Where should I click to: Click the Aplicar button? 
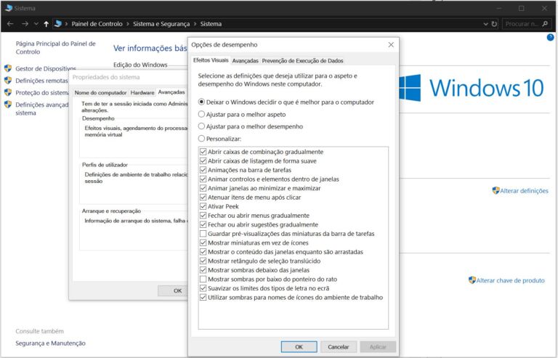(378, 346)
